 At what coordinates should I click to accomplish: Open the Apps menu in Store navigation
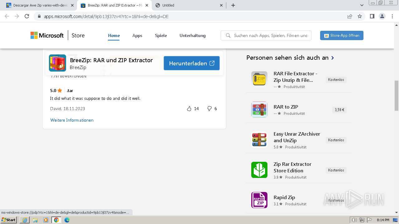[137, 35]
